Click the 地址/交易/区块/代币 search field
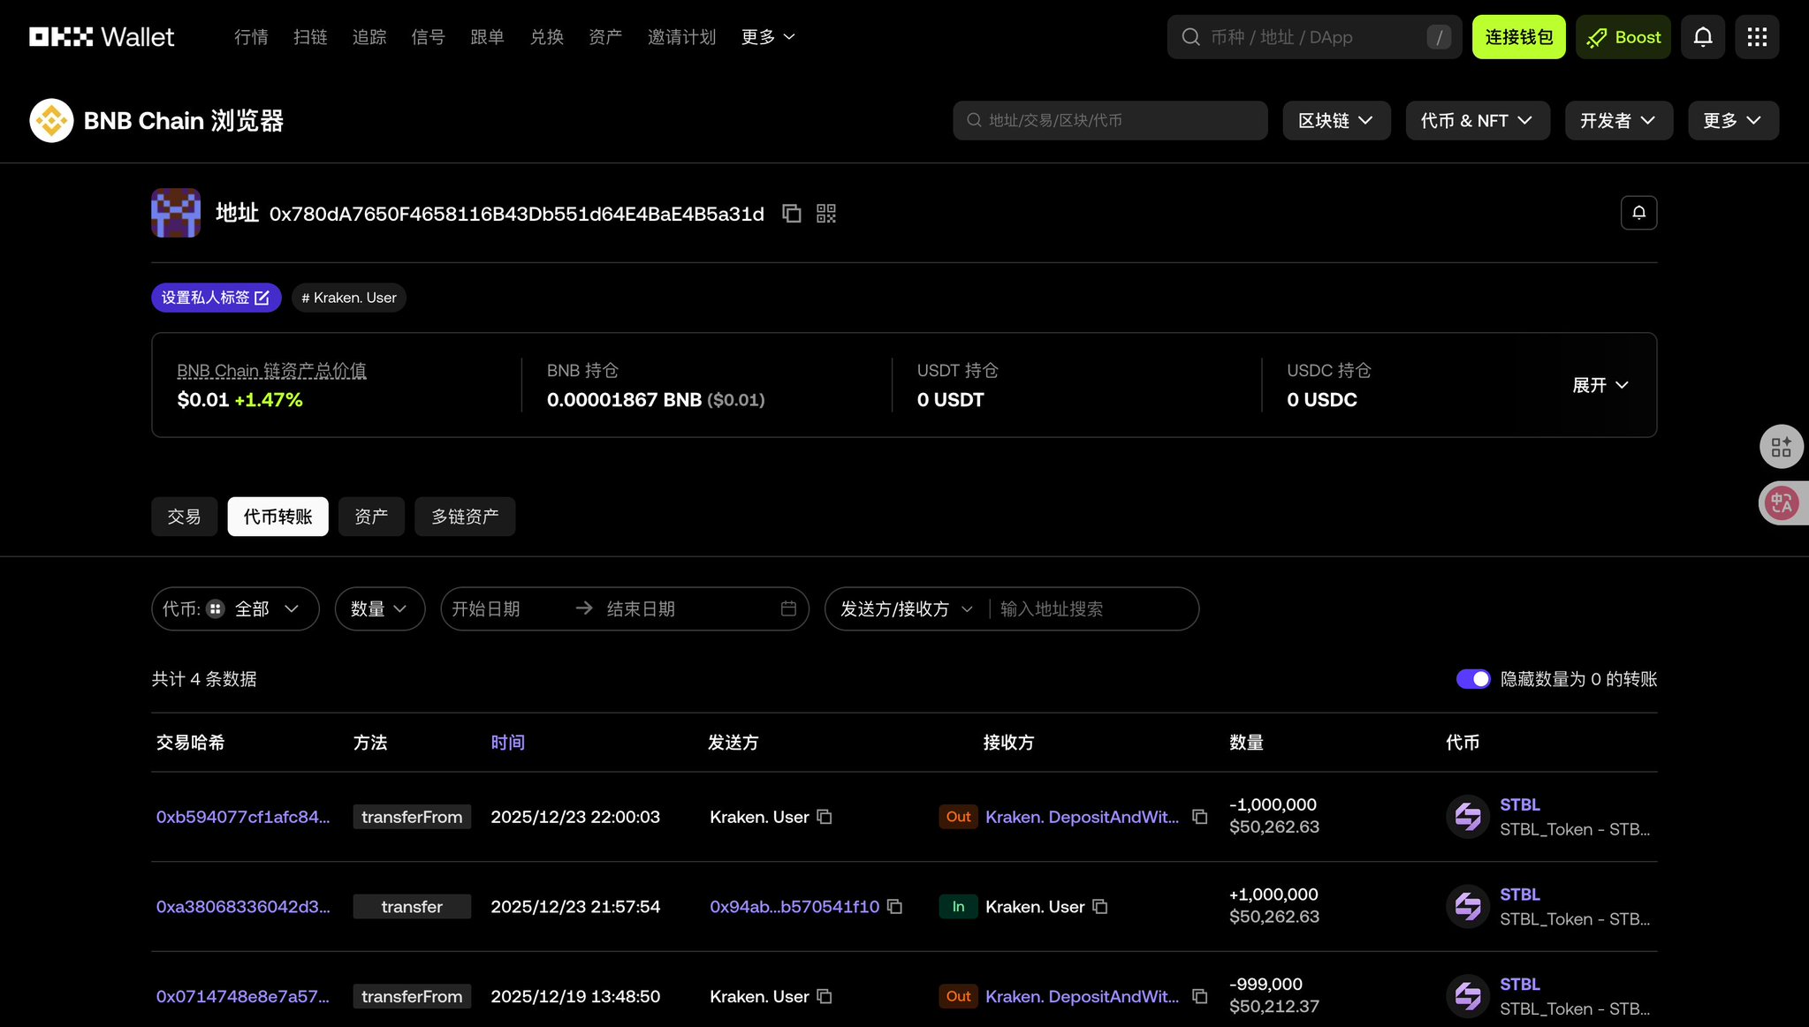Screen dimensions: 1809x1027 click(x=1110, y=121)
